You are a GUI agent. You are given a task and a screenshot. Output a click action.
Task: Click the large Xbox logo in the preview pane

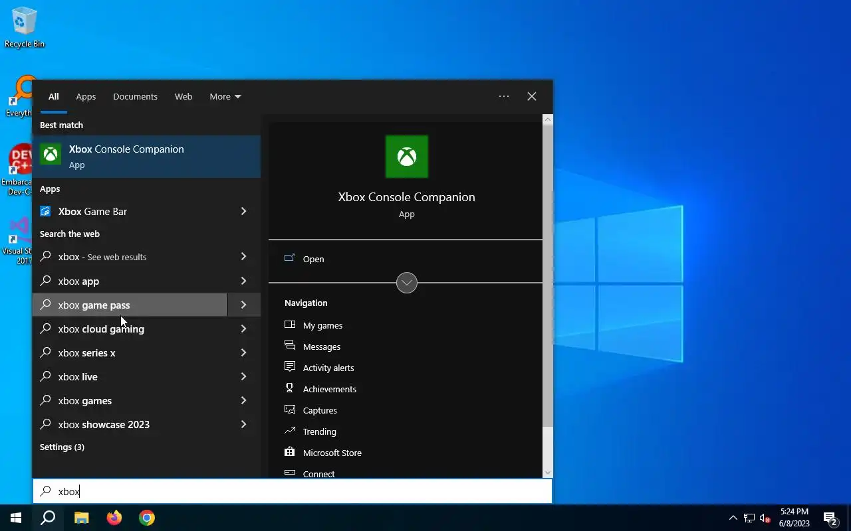pos(407,157)
